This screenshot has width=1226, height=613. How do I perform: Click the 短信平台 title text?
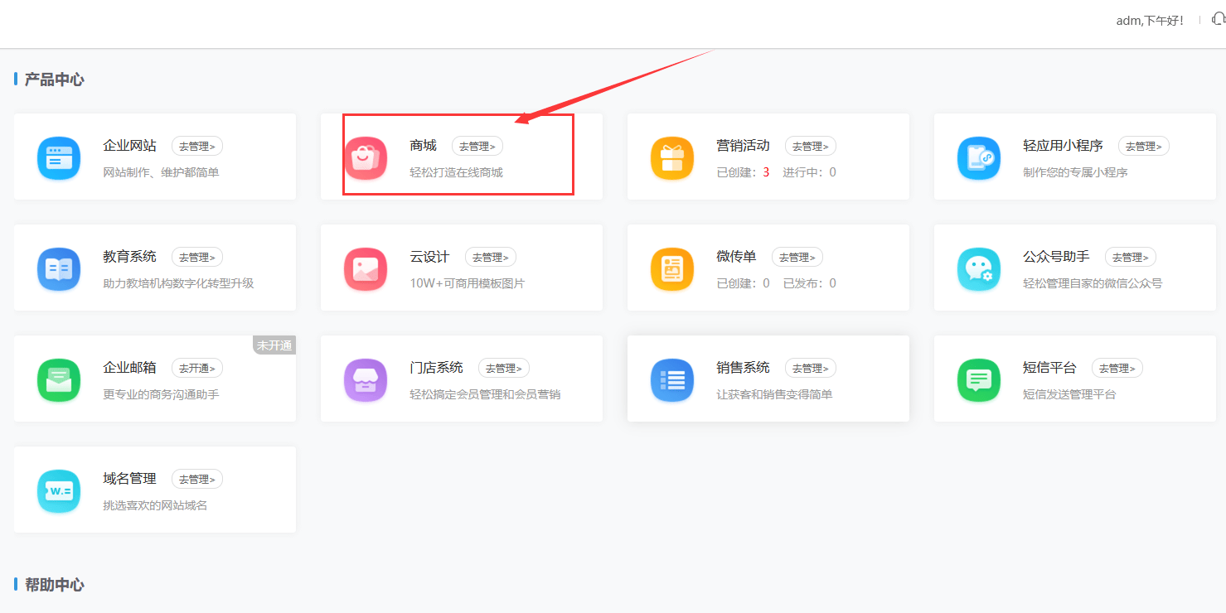point(1049,368)
